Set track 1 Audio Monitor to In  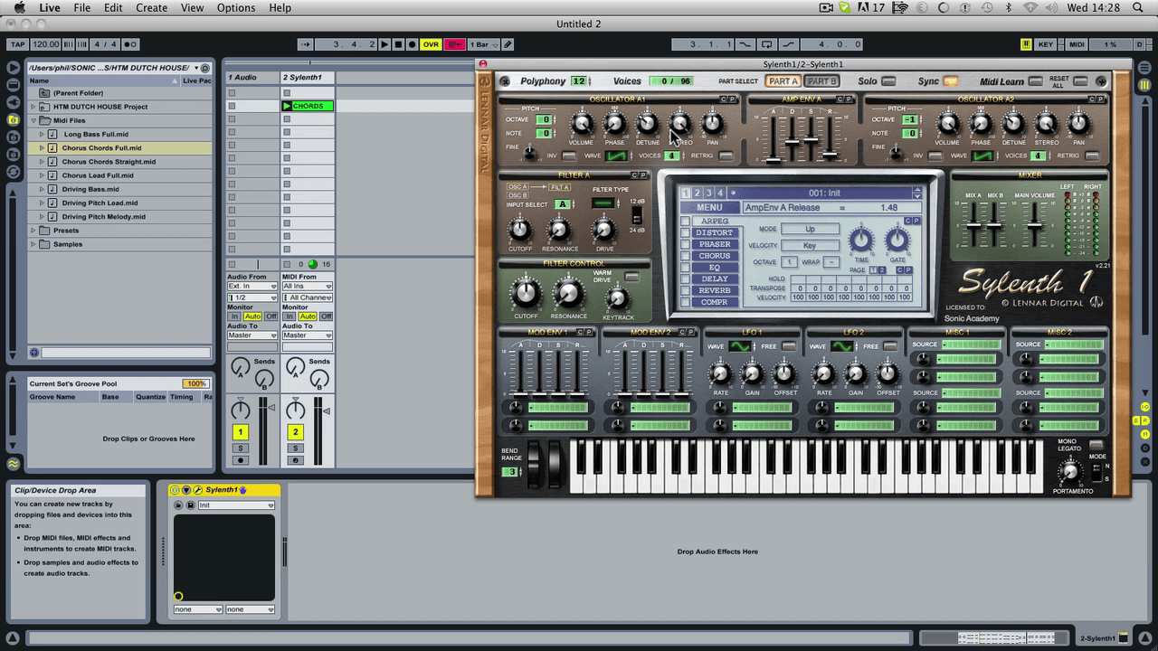click(234, 316)
